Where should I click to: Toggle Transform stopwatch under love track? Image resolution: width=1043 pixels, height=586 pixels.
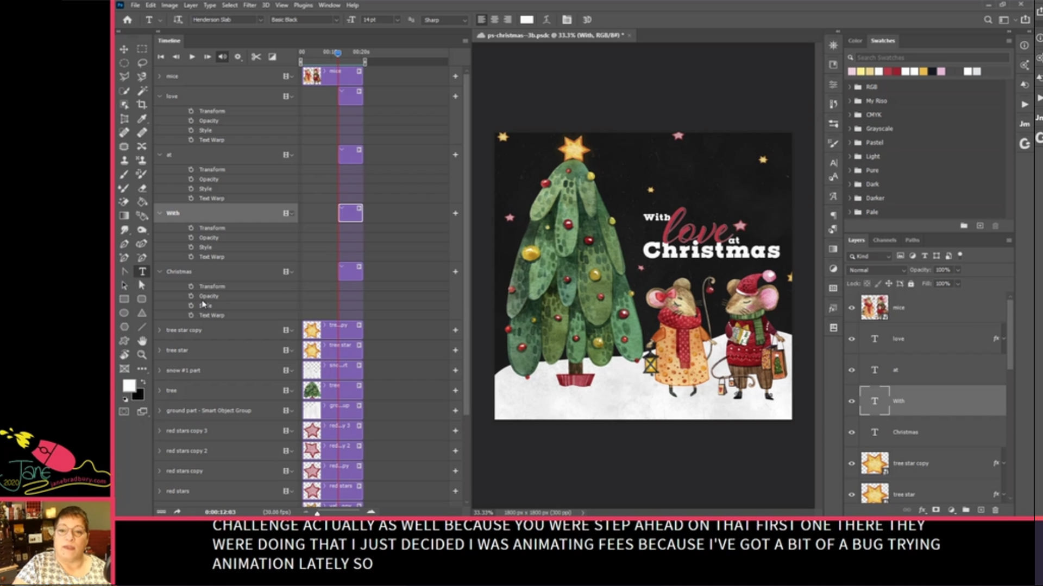191,111
